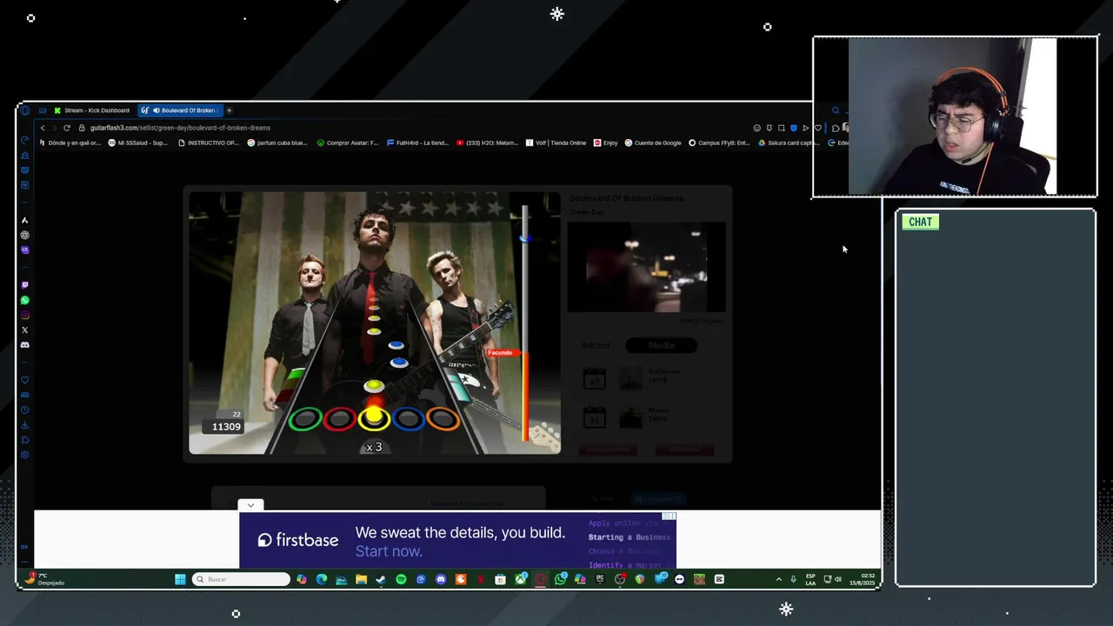
Task: Open extensions cube icon in sidebar
Action: coord(24,440)
